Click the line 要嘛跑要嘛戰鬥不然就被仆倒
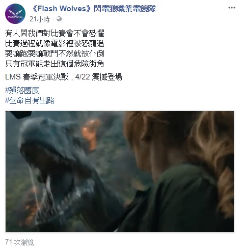 pos(55,53)
